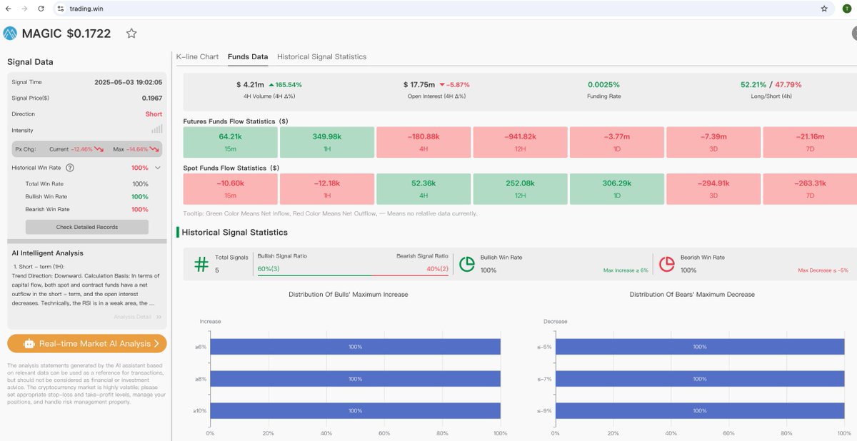Click the browser forward arrow
Image resolution: width=857 pixels, height=441 pixels.
pyautogui.click(x=25, y=9)
